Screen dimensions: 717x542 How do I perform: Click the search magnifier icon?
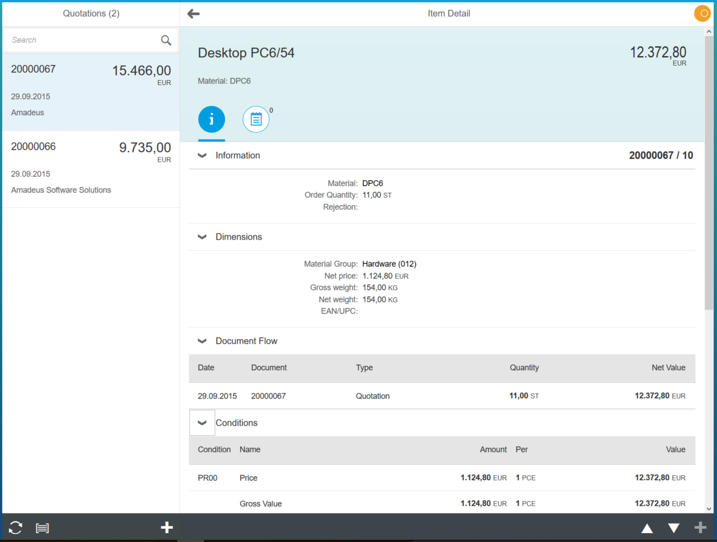point(166,40)
